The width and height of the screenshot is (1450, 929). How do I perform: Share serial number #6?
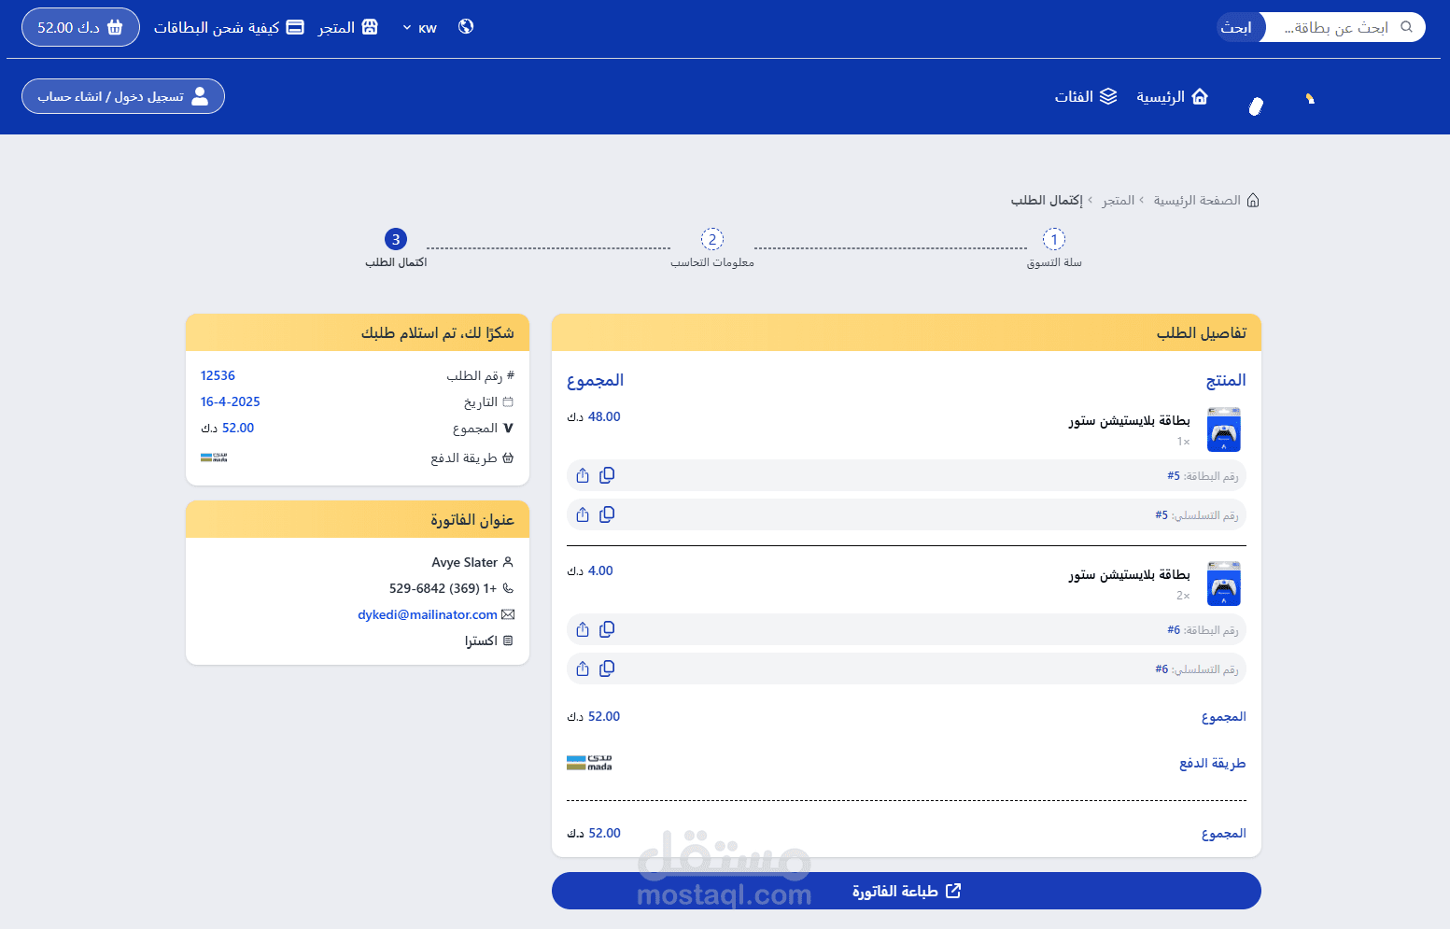tap(583, 669)
